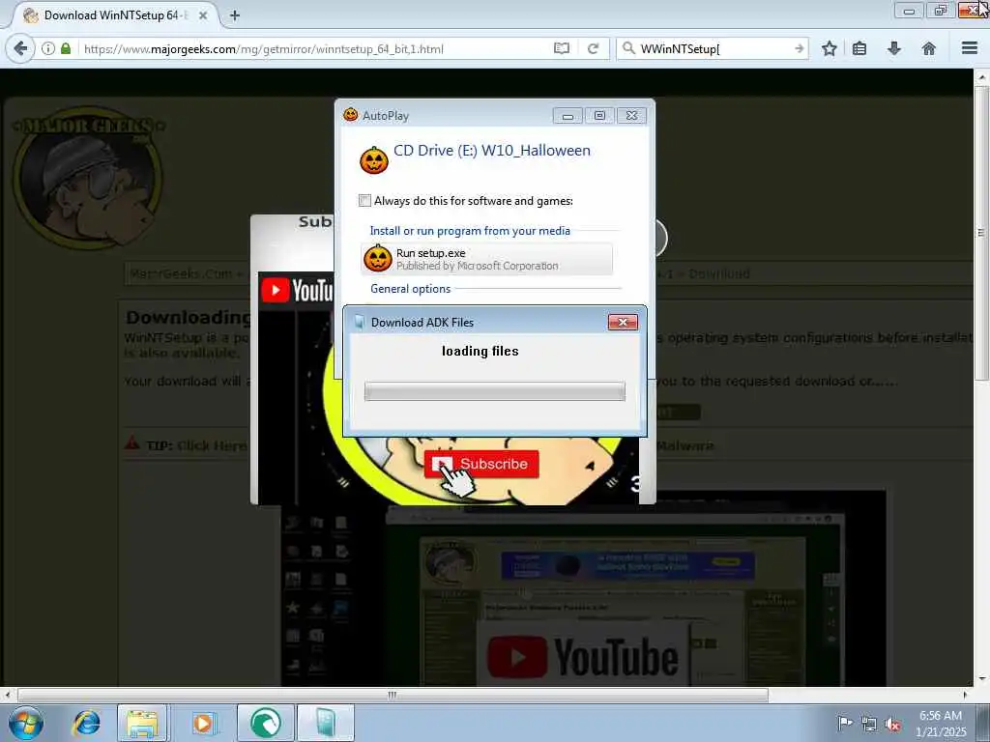The image size is (990, 742).
Task: Click the horizontal scrollbar right arrow
Action: [965, 695]
